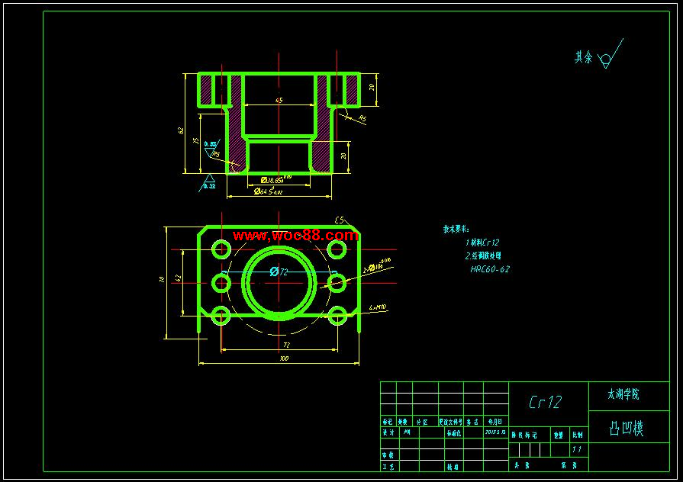Click the 标记 column header in revision table
The image size is (683, 482).
pos(388,422)
